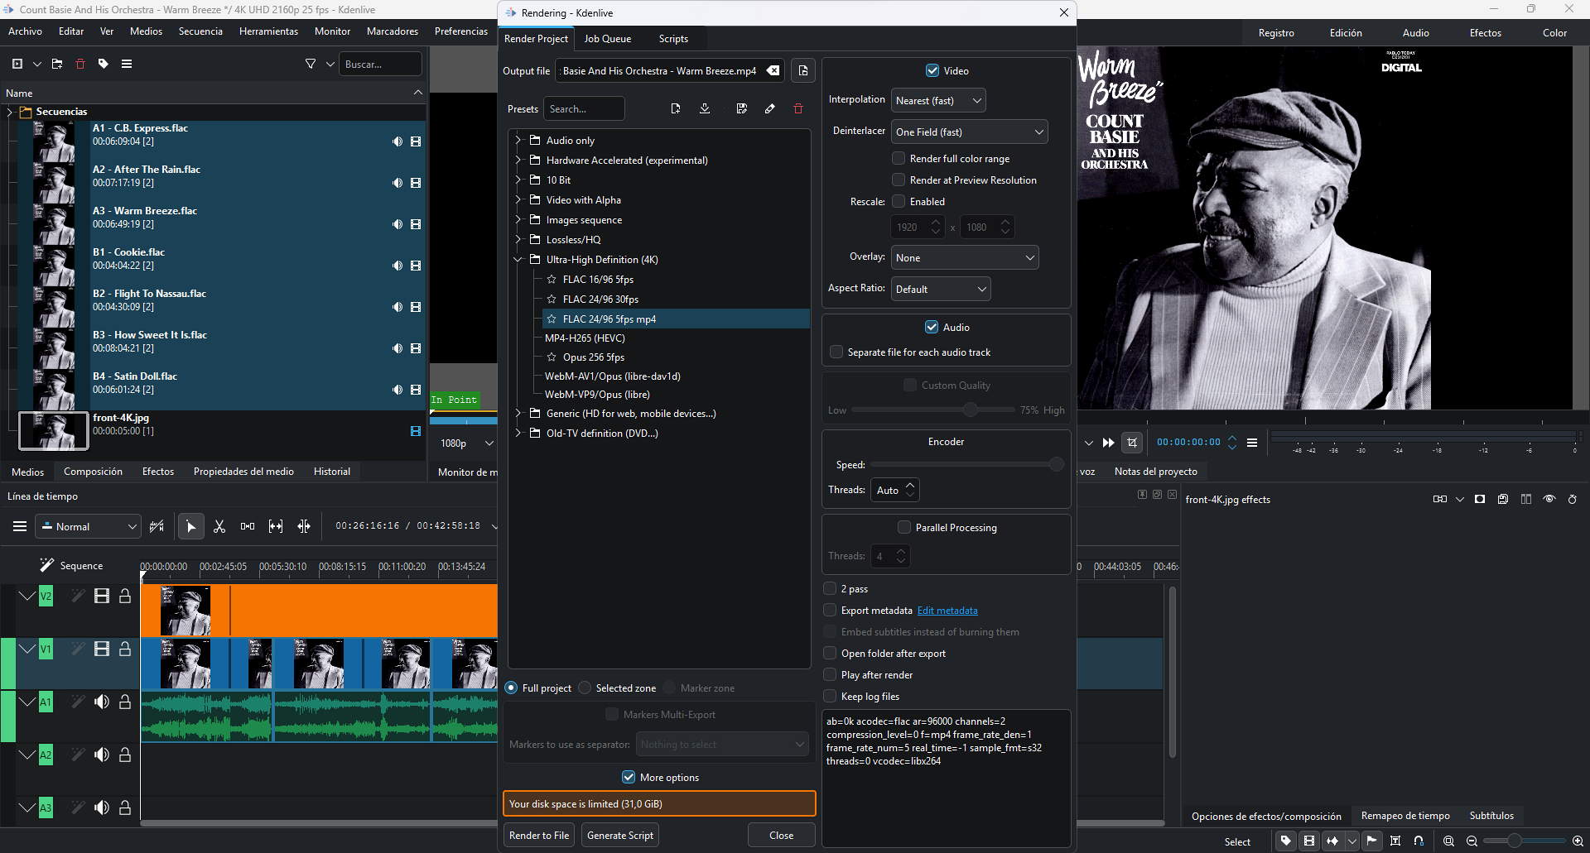The width and height of the screenshot is (1590, 853).
Task: Switch to the Job Queue tab
Action: coord(607,39)
